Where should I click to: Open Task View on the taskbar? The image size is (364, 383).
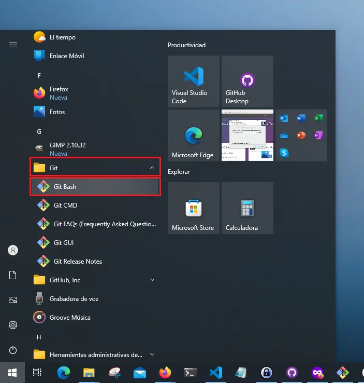pyautogui.click(x=37, y=373)
